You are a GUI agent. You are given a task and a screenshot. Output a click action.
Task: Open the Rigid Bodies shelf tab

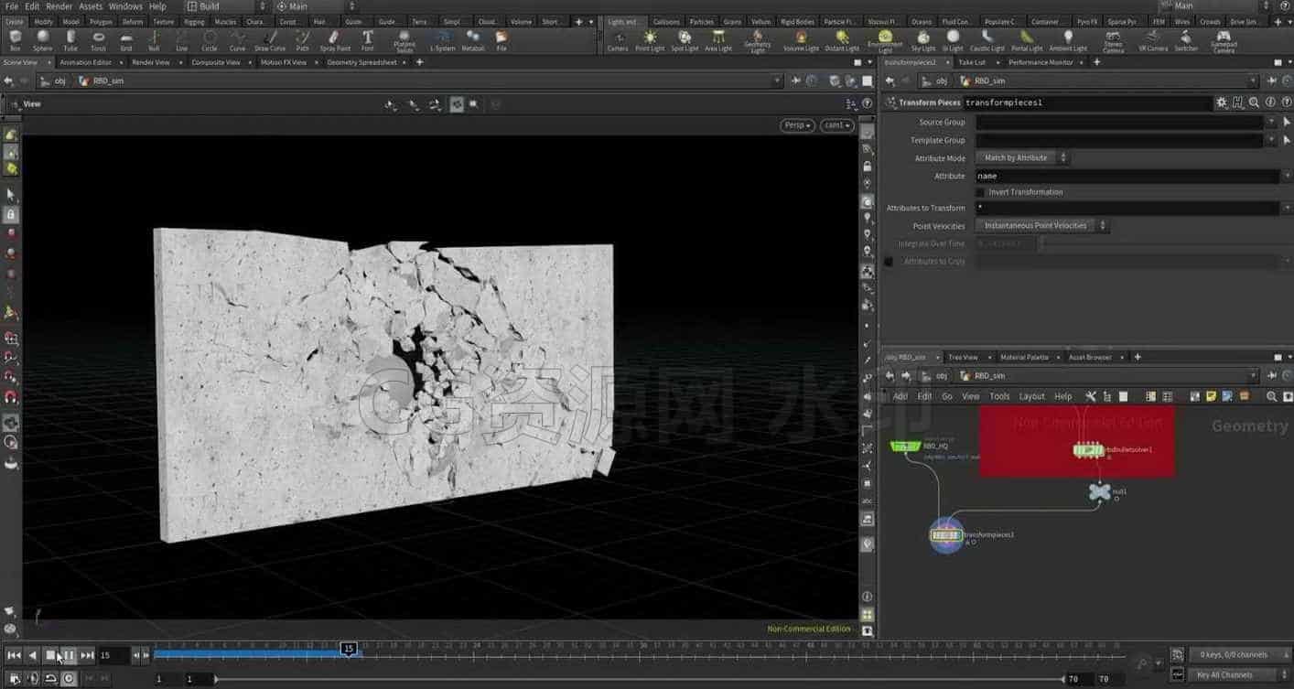pyautogui.click(x=798, y=21)
